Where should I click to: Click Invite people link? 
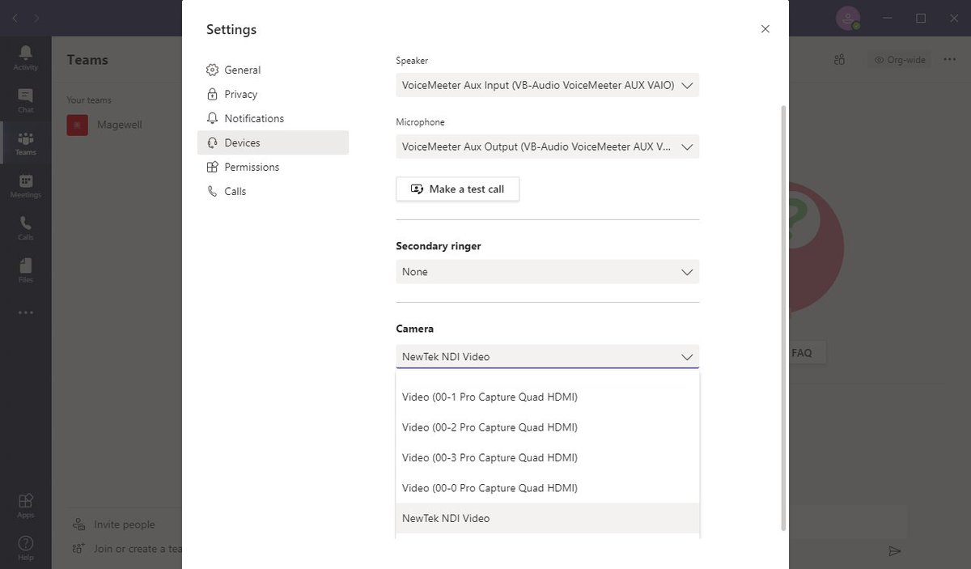tap(125, 524)
